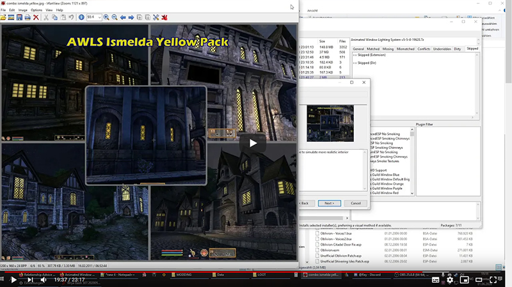Check the Oblivion - Voices1.bsa checkbox
The image size is (512, 287).
(317, 233)
